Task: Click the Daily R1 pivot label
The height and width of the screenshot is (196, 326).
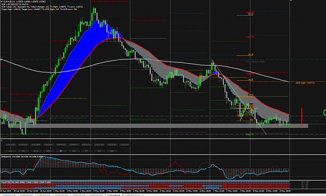Action: pyautogui.click(x=250, y=73)
